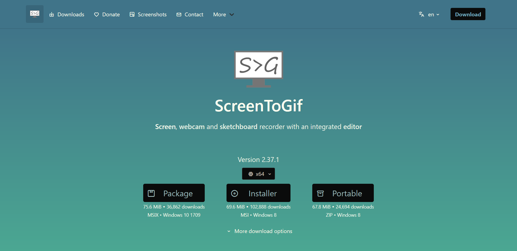Download the Portable version
Screen dimensions: 517x251
[343, 193]
